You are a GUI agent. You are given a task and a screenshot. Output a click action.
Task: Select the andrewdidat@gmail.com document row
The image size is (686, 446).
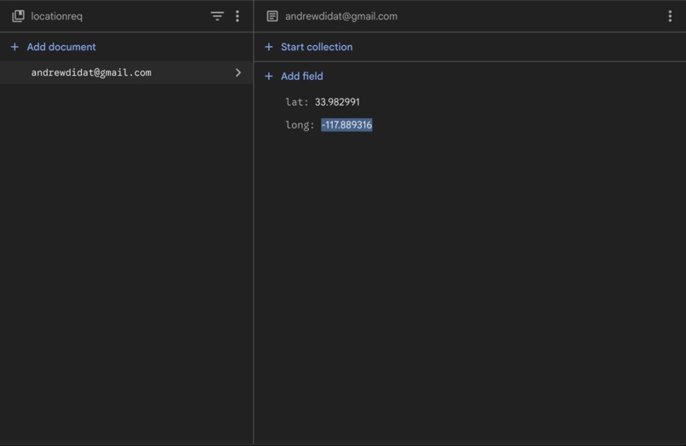[x=127, y=72]
